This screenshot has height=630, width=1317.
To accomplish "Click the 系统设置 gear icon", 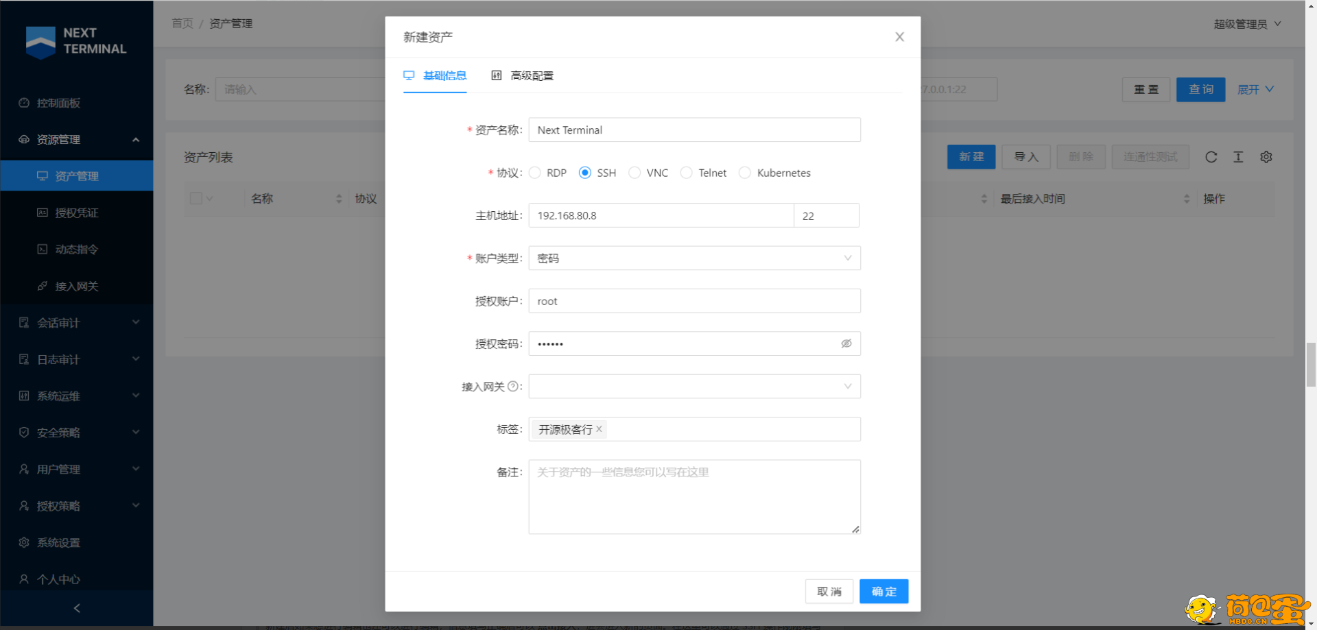I will pyautogui.click(x=24, y=542).
